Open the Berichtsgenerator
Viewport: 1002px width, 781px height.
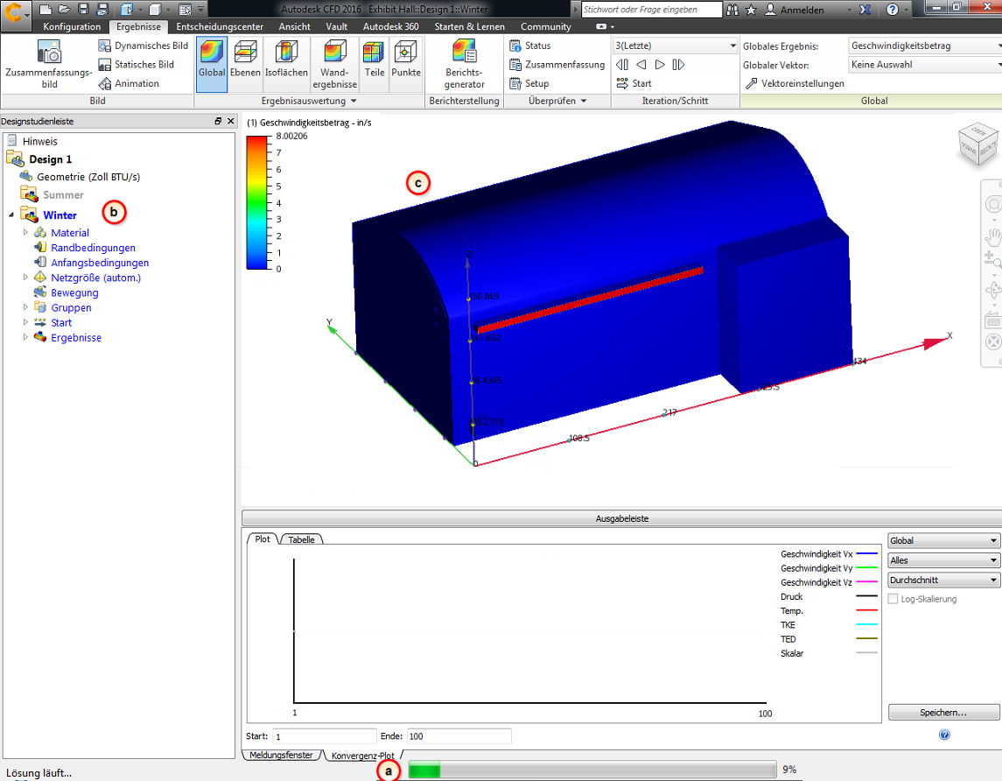pos(465,64)
